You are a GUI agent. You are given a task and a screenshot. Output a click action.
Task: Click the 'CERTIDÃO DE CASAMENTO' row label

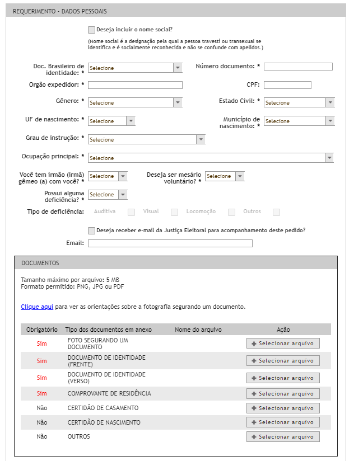(x=103, y=408)
